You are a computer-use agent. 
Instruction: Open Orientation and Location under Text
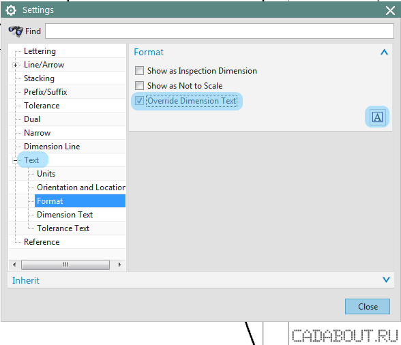pos(80,187)
